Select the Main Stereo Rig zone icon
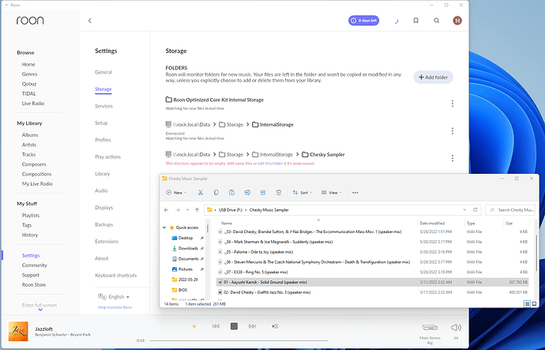Viewport: 545px width, 350px height. [431, 326]
